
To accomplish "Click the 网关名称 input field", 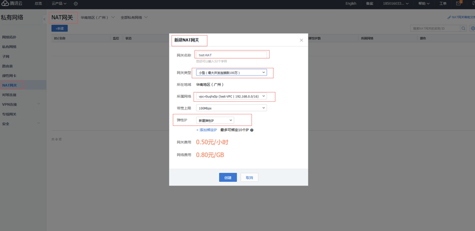I will click(x=231, y=55).
